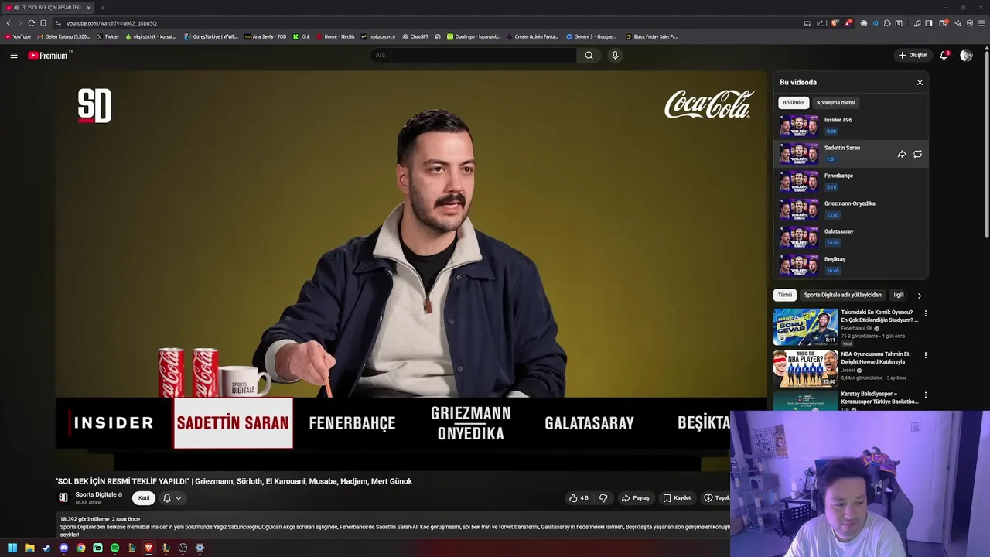The height and width of the screenshot is (557, 990).
Task: Reload the page
Action: (31, 23)
